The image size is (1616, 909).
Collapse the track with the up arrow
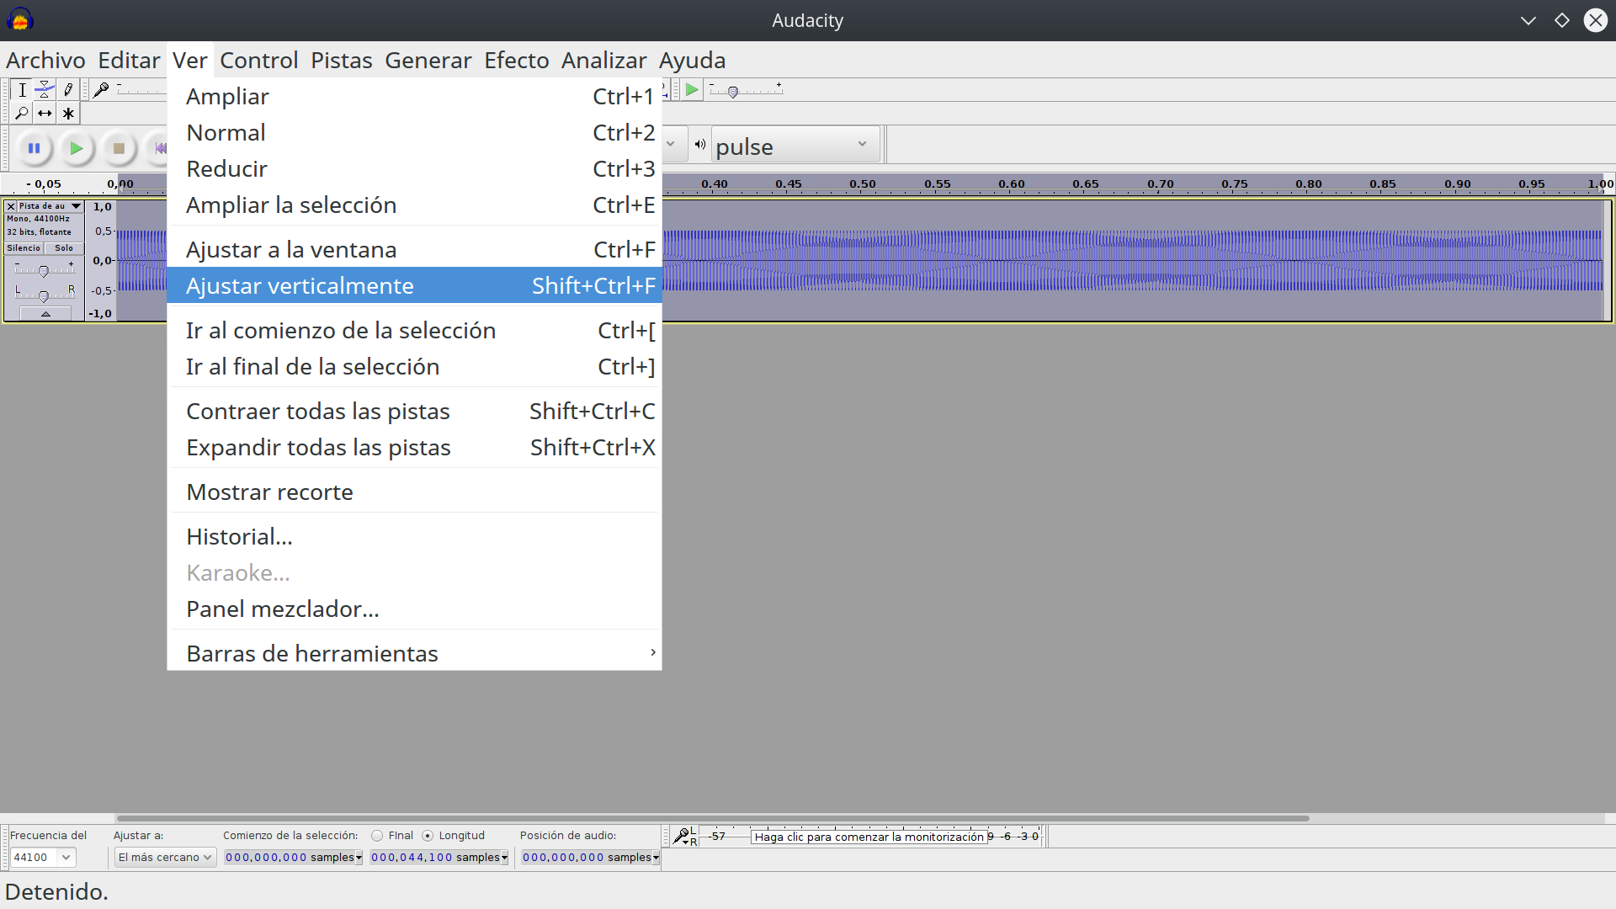coord(45,314)
